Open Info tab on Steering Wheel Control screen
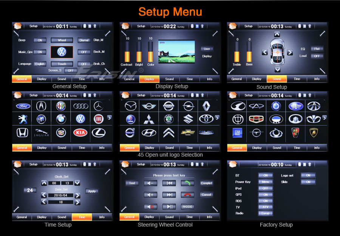 [209, 217]
